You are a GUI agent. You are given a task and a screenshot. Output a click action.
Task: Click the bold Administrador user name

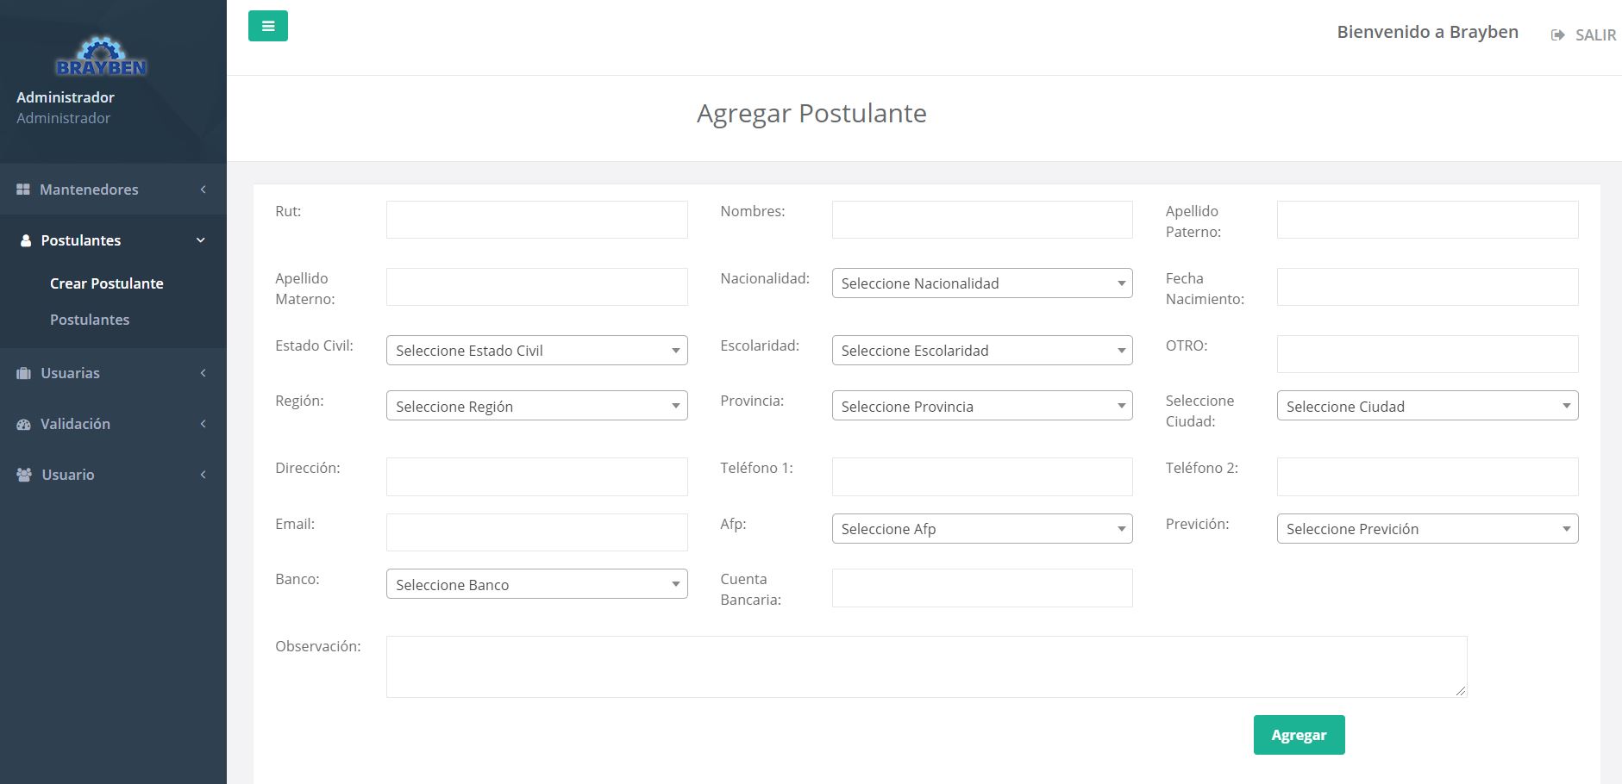[66, 97]
